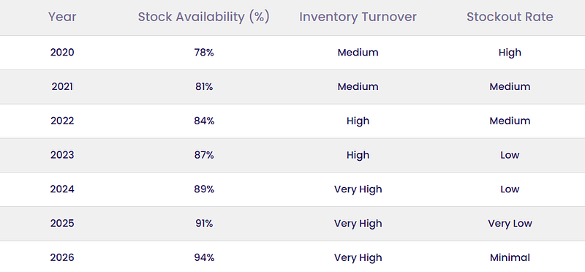The height and width of the screenshot is (272, 585).
Task: Click the 2022 row's High turnover cell
Action: tap(358, 121)
